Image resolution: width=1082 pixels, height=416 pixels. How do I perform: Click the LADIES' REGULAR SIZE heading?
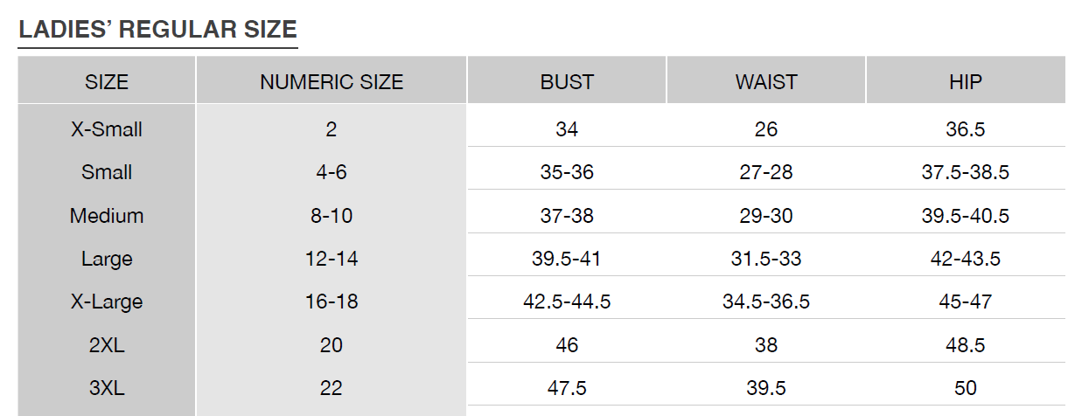[157, 29]
